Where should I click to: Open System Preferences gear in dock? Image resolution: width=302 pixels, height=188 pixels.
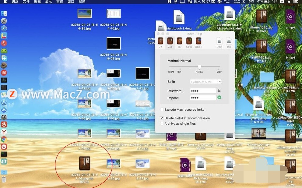pos(4,117)
